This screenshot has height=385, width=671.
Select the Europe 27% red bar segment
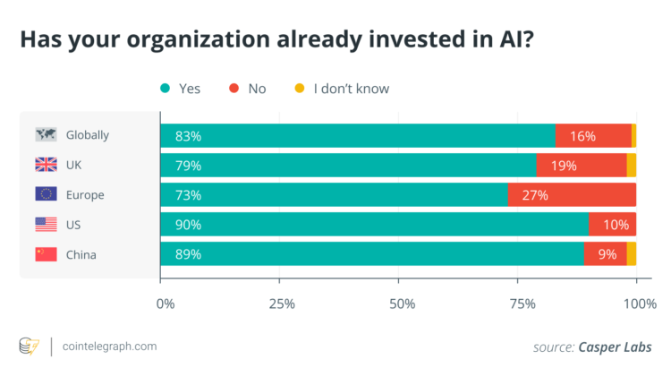click(x=572, y=195)
